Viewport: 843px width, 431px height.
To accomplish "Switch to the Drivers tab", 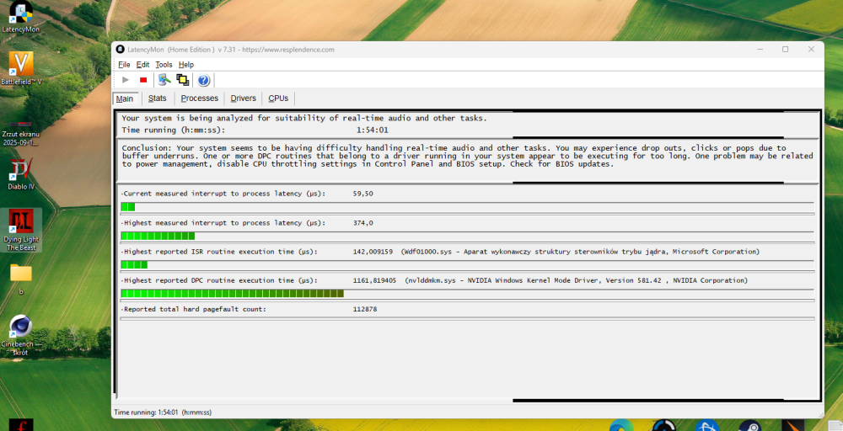I will [243, 98].
